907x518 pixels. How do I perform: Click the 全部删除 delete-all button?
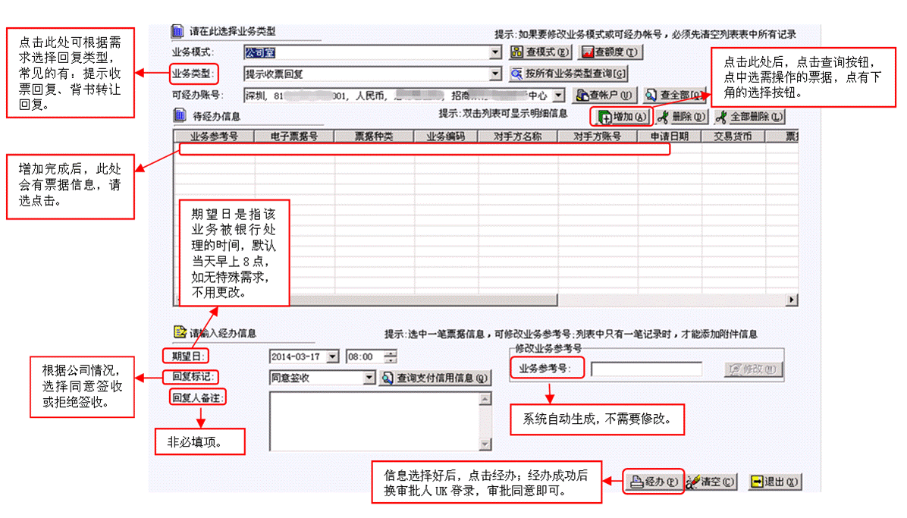(x=749, y=118)
